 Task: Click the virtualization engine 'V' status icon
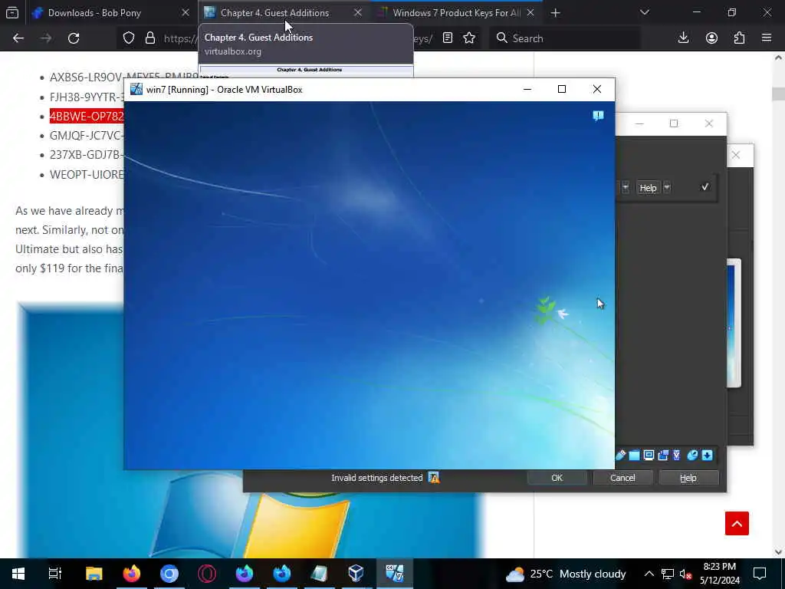(677, 455)
